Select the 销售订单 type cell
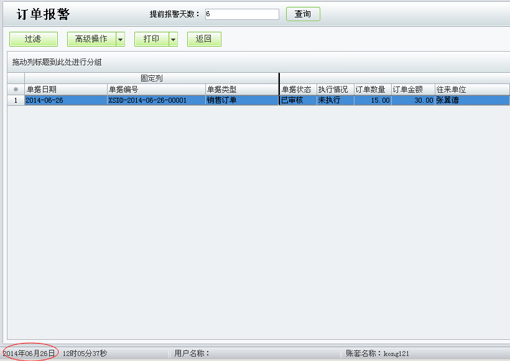510x361 pixels. (242, 100)
